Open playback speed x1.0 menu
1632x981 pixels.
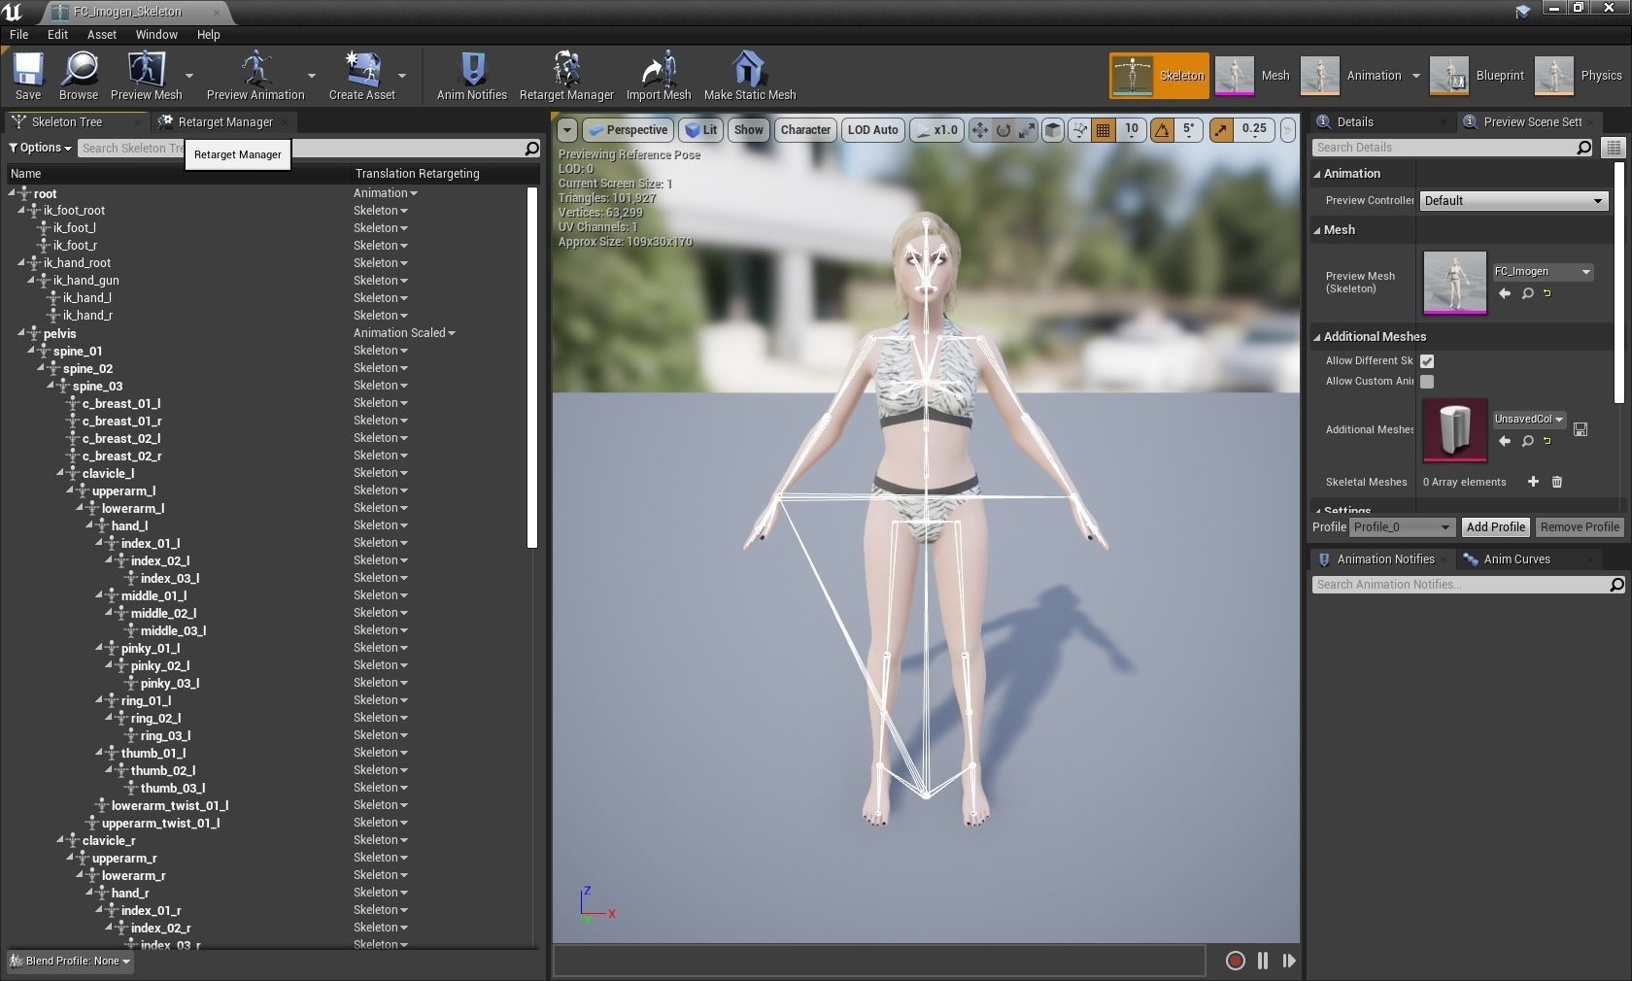coord(936,130)
